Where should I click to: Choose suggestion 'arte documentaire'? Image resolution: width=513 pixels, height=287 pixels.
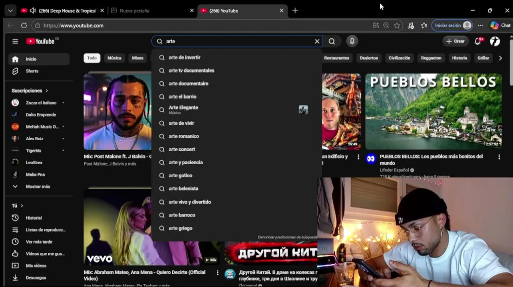pyautogui.click(x=237, y=84)
